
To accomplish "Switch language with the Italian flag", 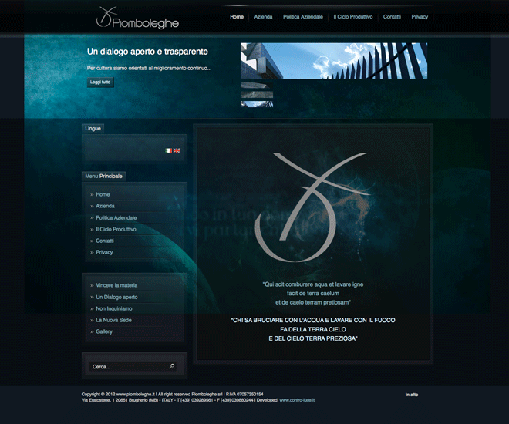I will coord(169,150).
